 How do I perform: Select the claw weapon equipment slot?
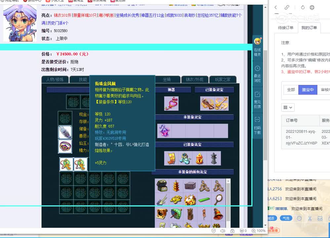65,132
